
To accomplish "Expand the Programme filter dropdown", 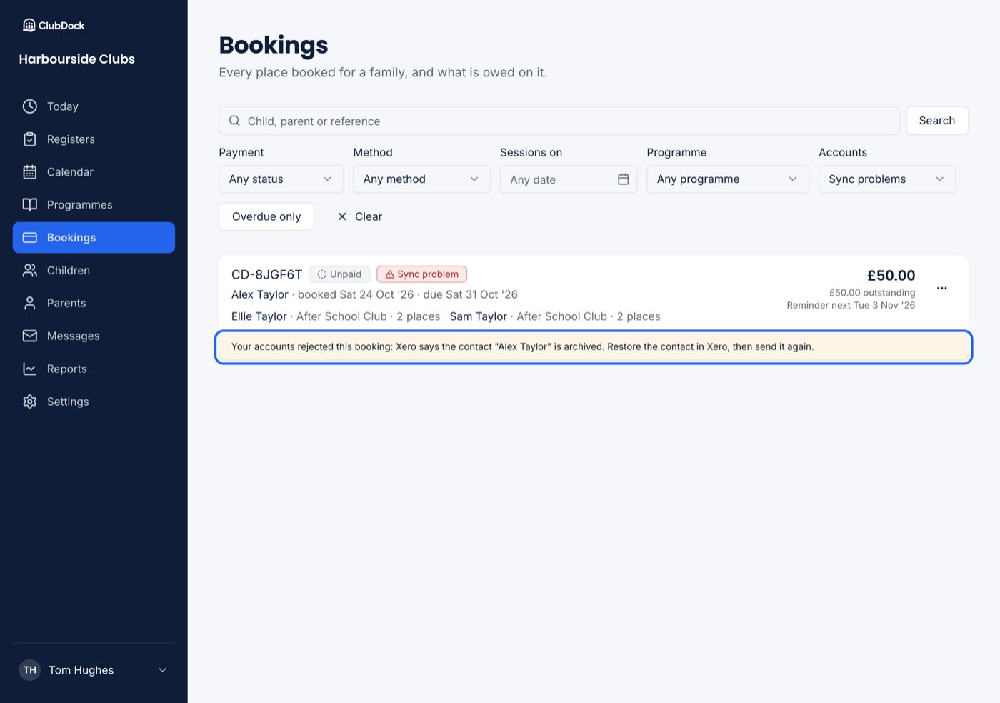I will 728,179.
